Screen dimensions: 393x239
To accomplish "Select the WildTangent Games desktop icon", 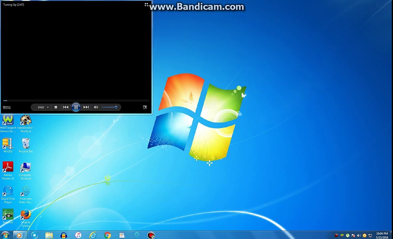I will coord(8,124).
